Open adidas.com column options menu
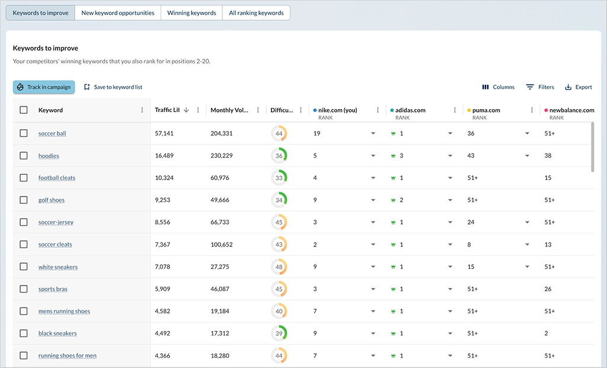This screenshot has height=368, width=607. pos(455,110)
